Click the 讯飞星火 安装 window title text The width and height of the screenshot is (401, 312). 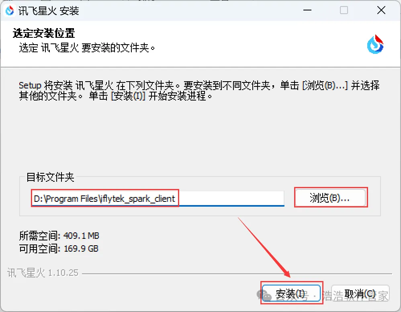pos(49,11)
